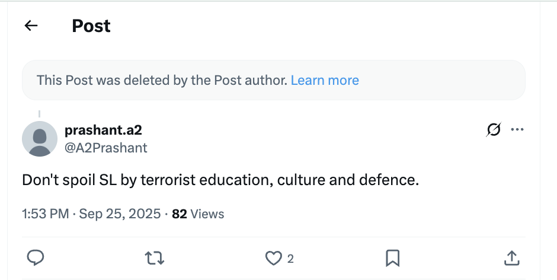Click the Learn more link
Screen dimensions: 557x280
click(325, 80)
